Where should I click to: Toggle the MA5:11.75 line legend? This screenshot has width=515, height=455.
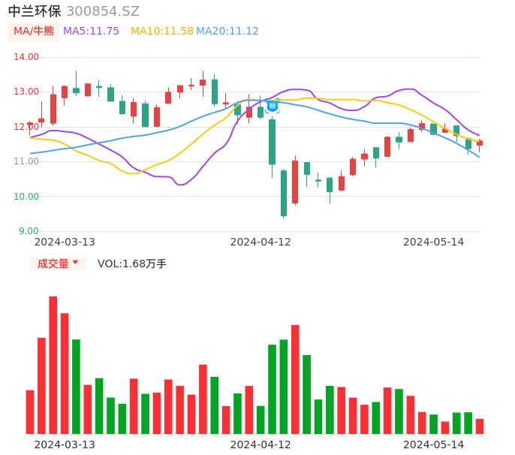point(91,32)
